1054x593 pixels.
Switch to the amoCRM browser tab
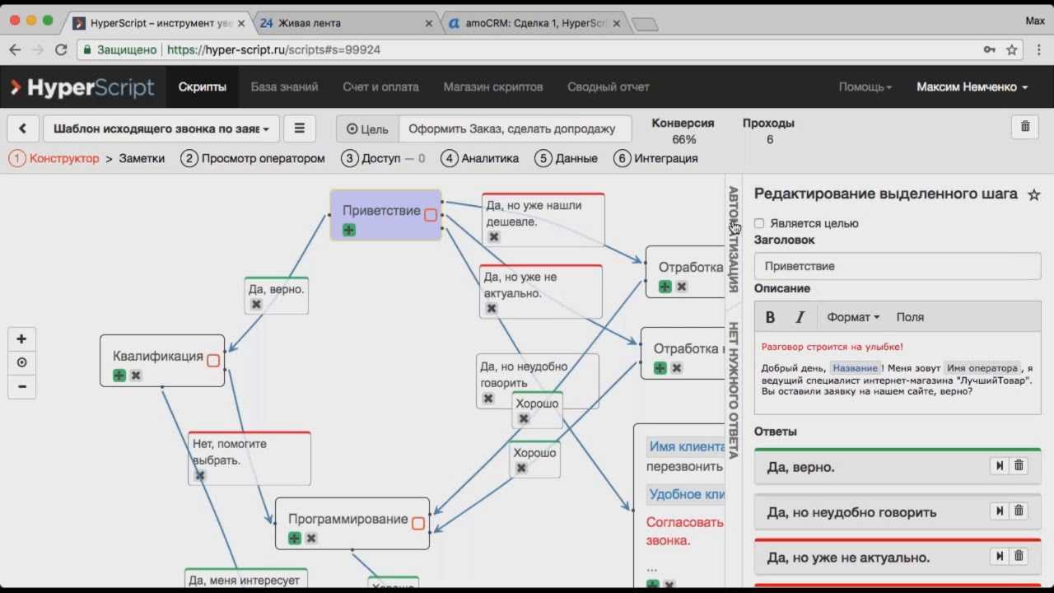(535, 23)
